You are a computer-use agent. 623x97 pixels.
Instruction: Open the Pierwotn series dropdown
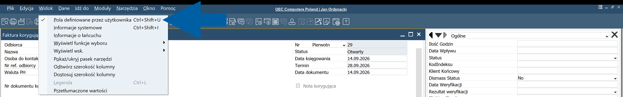click(x=344, y=45)
